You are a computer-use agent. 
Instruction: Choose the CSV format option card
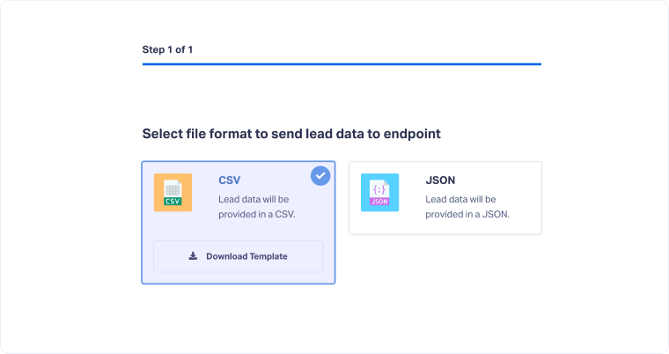238,222
